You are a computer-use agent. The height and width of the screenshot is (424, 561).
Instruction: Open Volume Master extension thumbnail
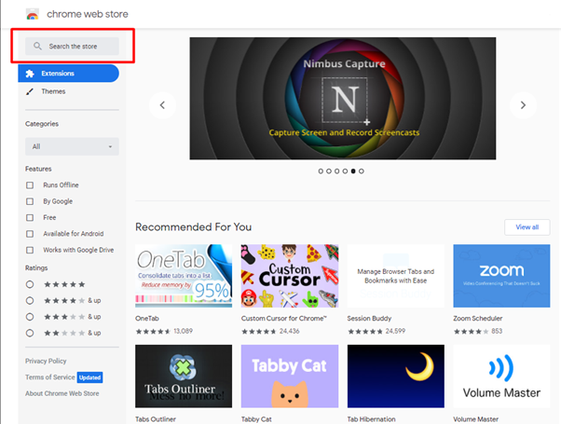pos(501,376)
